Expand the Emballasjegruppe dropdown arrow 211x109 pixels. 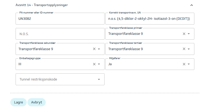(99, 64)
